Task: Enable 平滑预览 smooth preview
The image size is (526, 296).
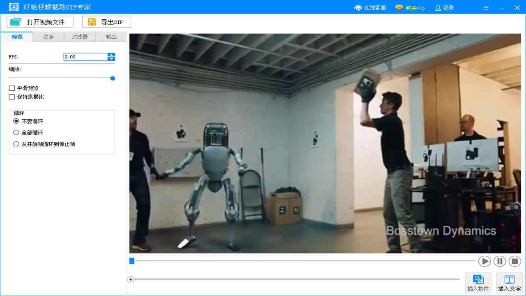Action: point(11,88)
